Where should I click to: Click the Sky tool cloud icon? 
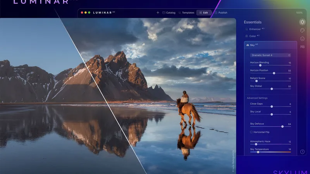[248, 45]
